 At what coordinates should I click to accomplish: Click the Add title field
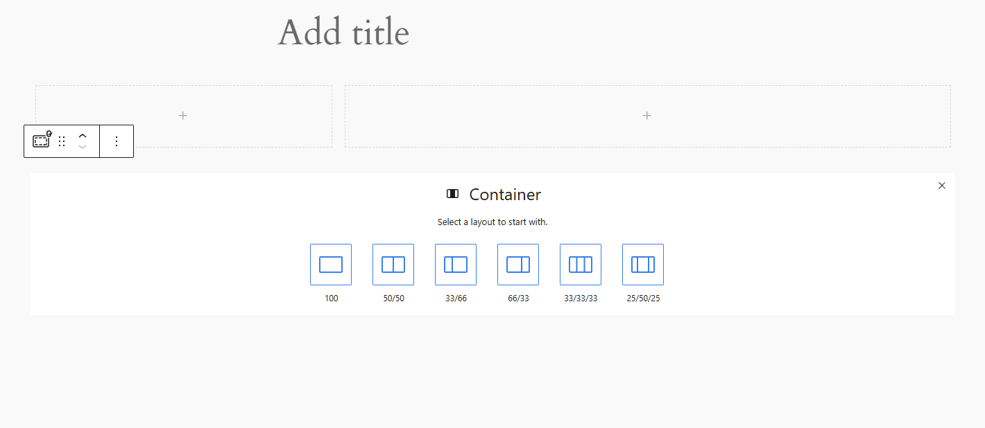pyautogui.click(x=343, y=33)
